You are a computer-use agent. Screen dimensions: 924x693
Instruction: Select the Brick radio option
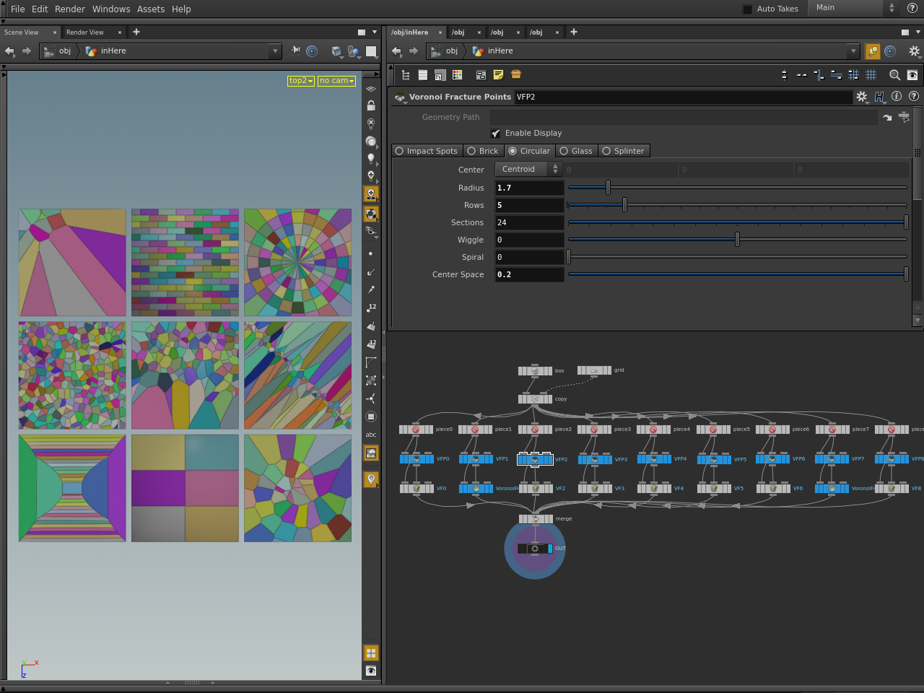483,151
